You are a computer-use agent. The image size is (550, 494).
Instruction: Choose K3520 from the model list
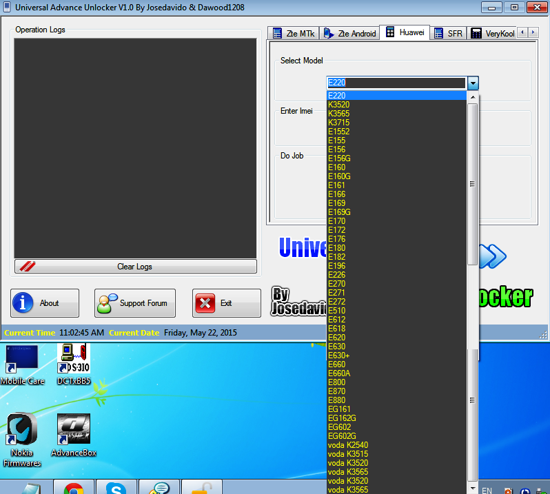tap(396, 105)
